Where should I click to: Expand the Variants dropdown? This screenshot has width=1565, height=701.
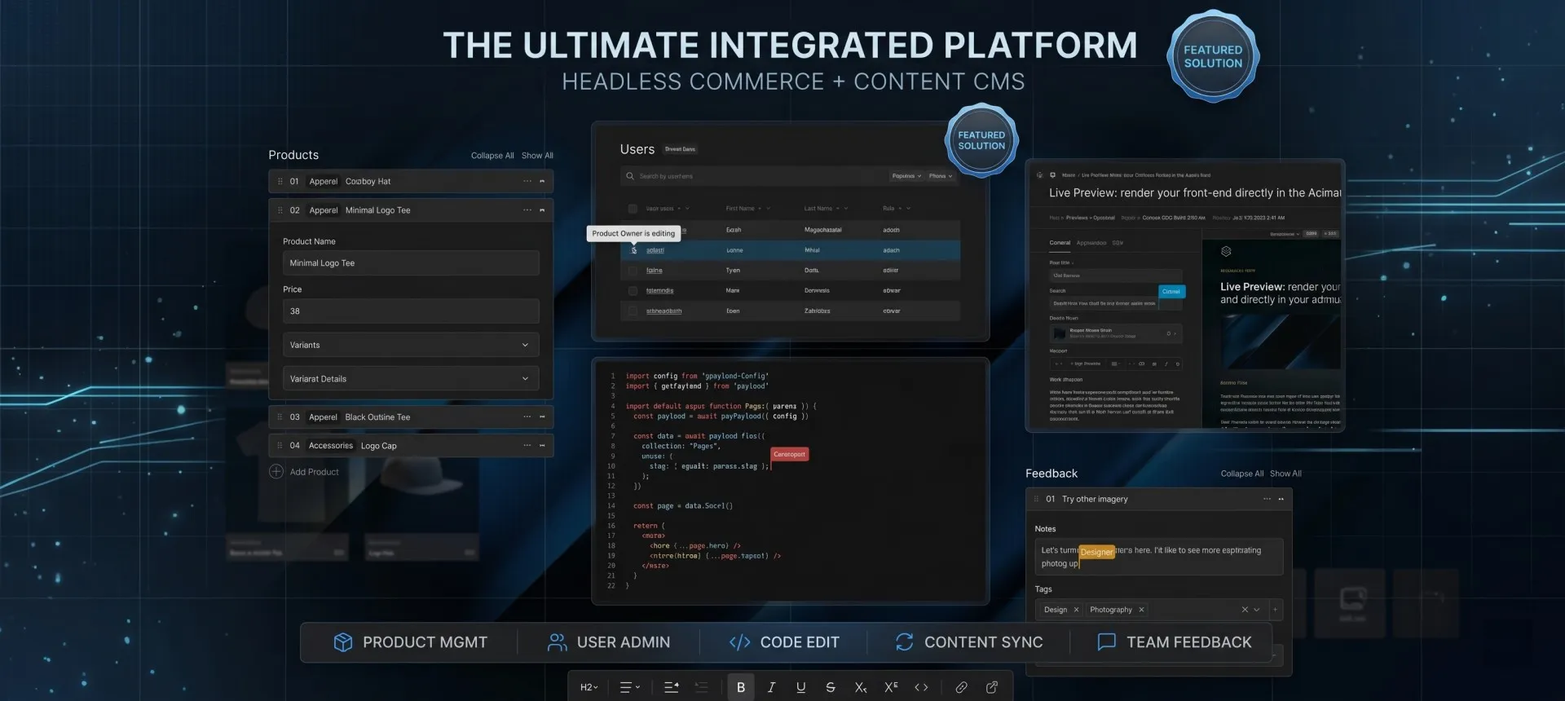coord(411,345)
